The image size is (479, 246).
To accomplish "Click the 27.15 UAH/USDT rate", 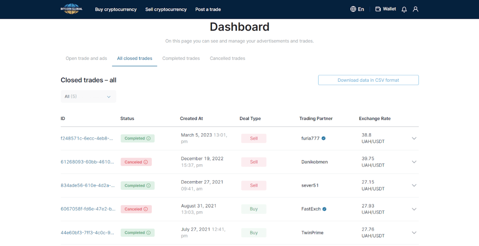I will point(373,185).
